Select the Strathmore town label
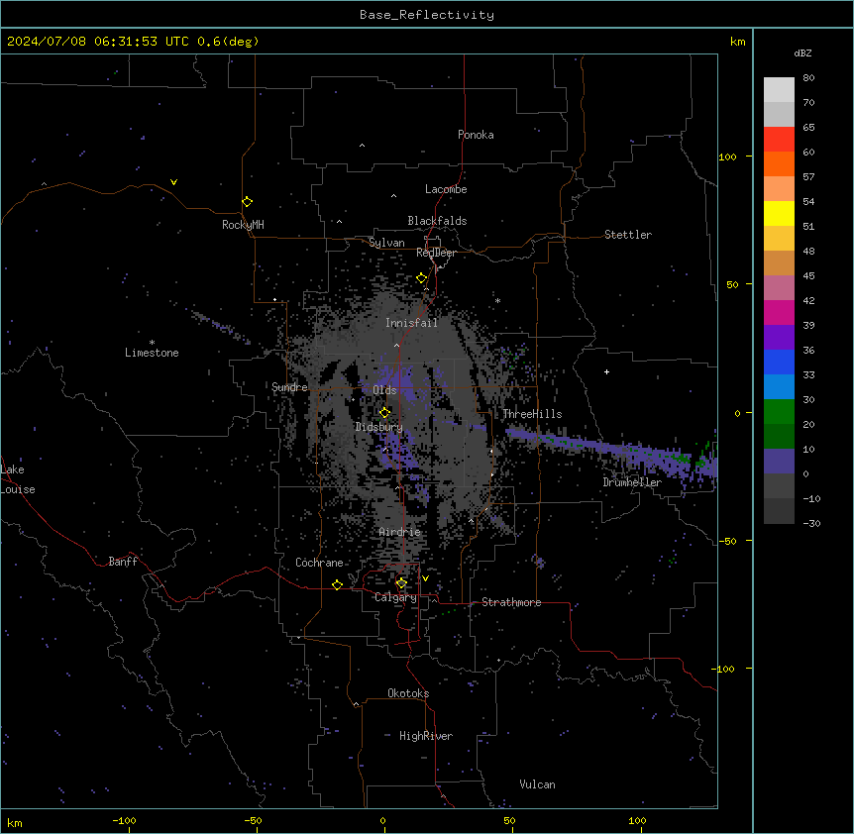The width and height of the screenshot is (854, 834). (511, 602)
